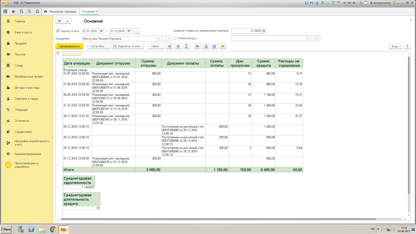Switch to Начальная страница tab
416x234 pixels.
[60, 11]
